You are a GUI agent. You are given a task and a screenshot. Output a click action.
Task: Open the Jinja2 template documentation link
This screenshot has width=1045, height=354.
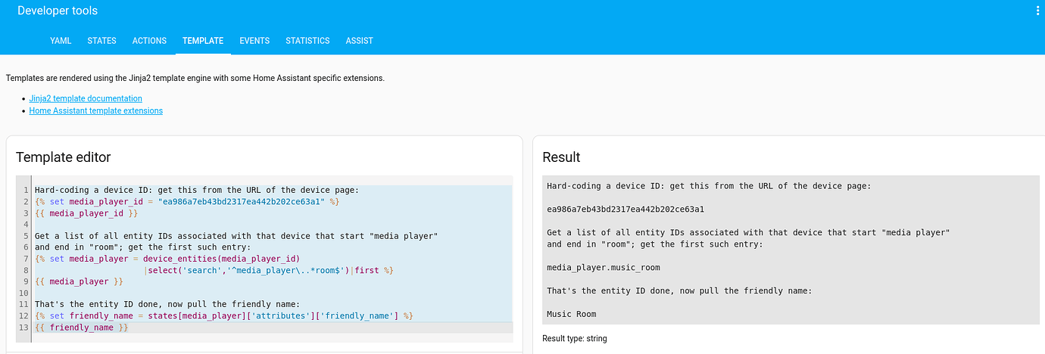[x=86, y=98]
